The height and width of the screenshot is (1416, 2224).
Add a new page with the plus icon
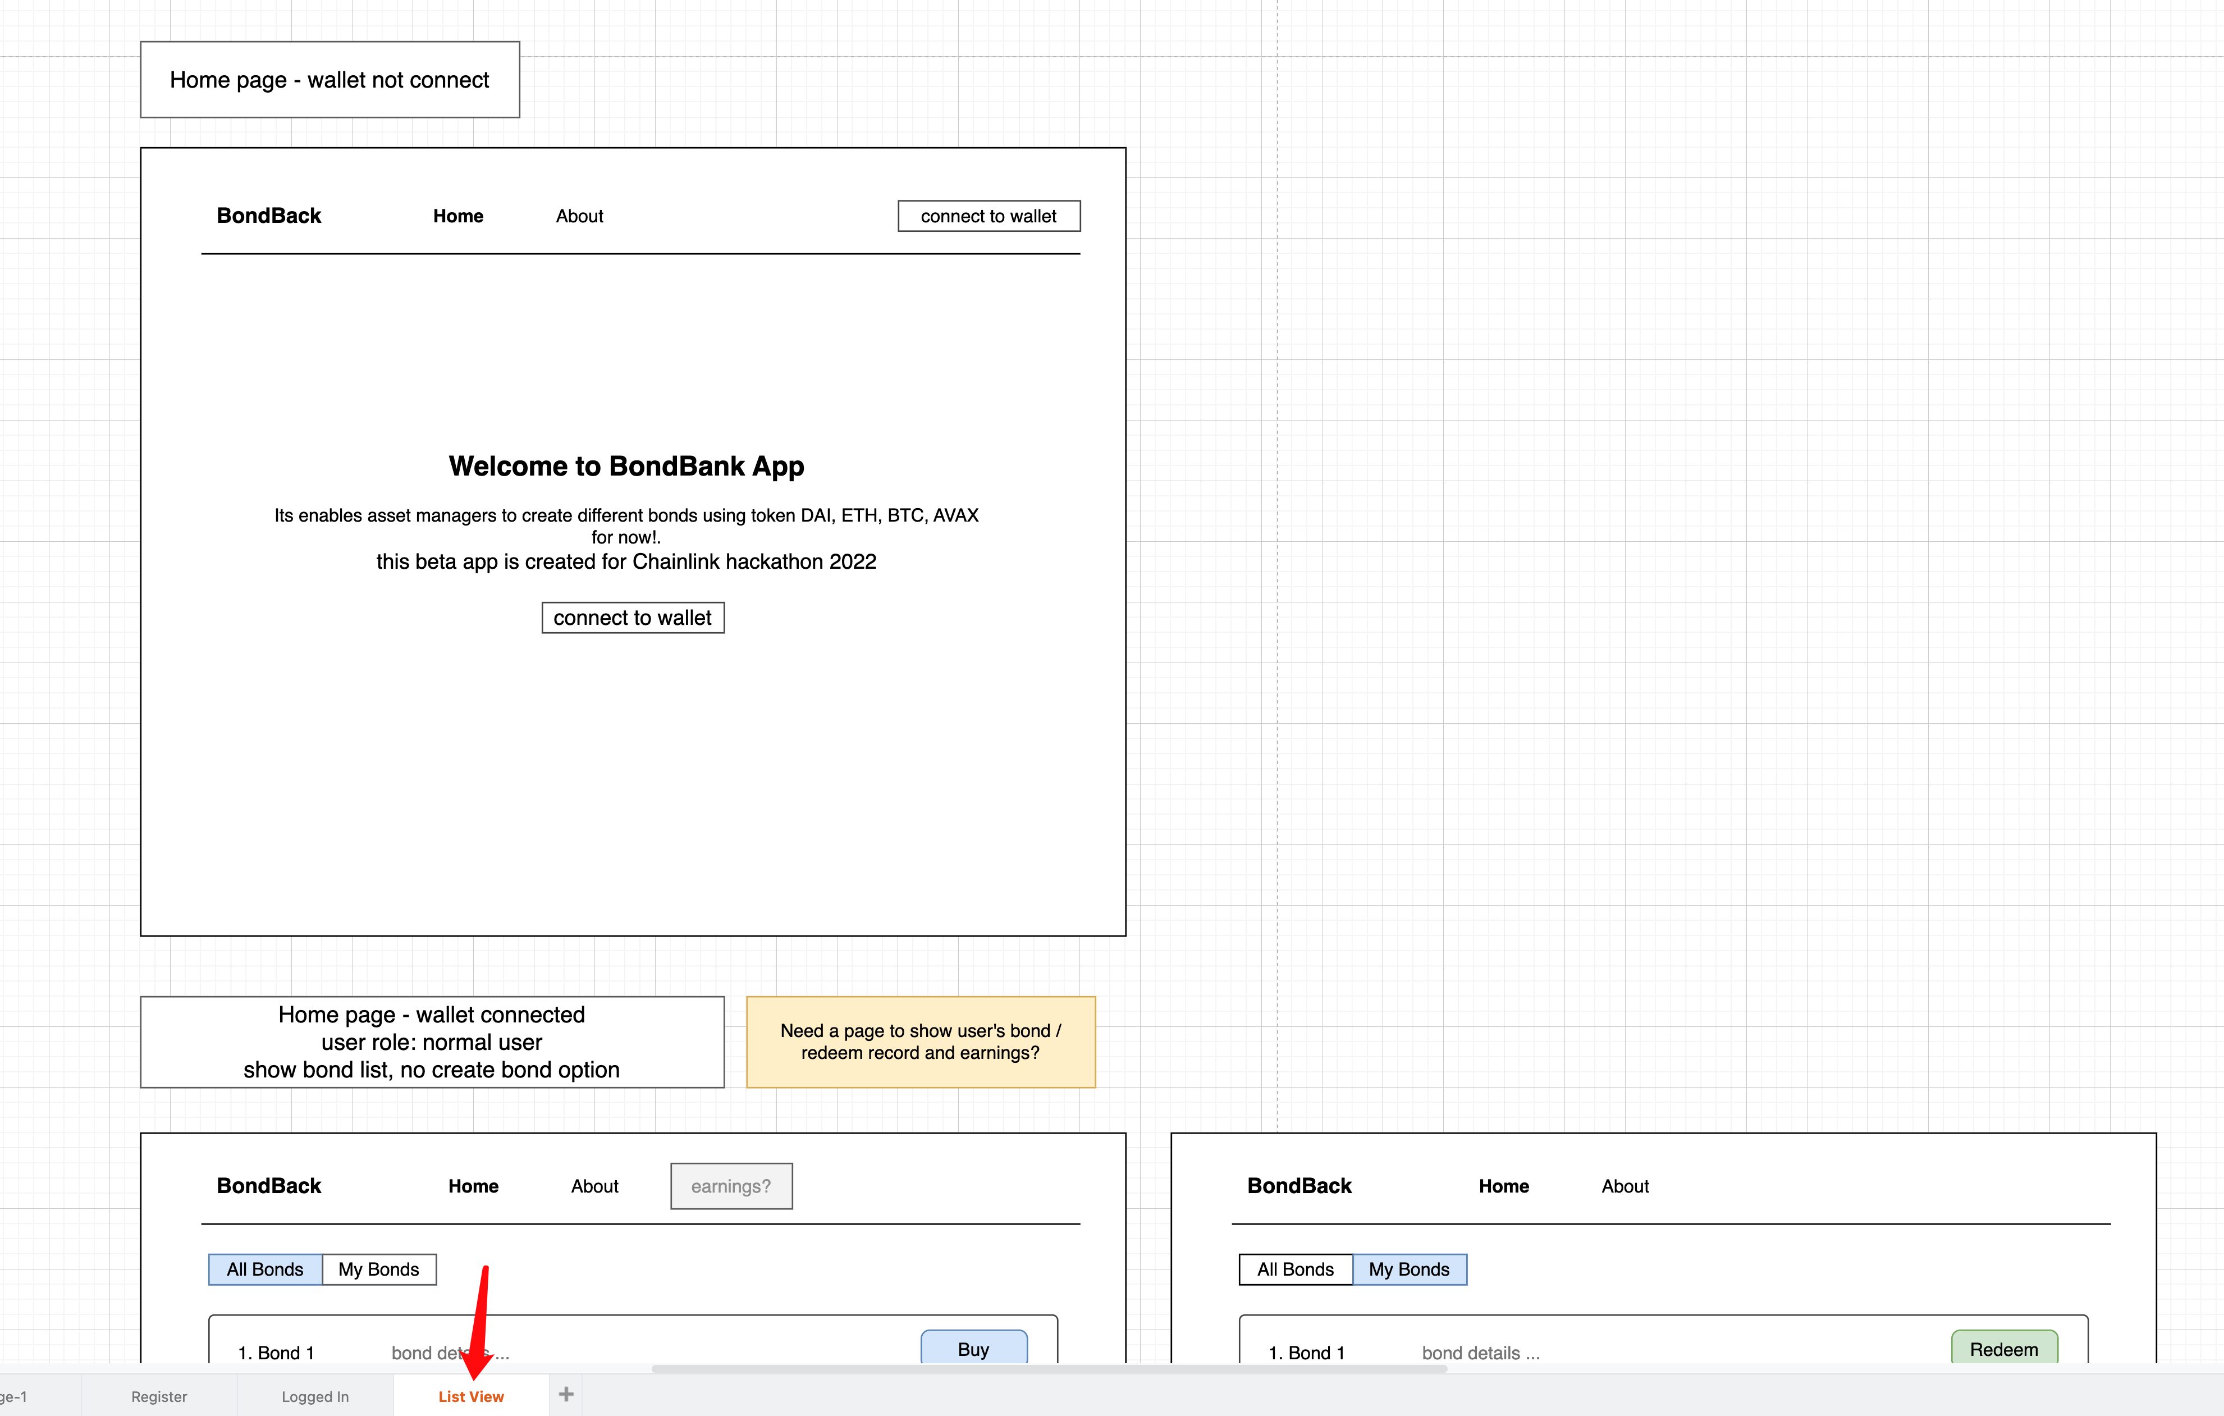point(566,1395)
